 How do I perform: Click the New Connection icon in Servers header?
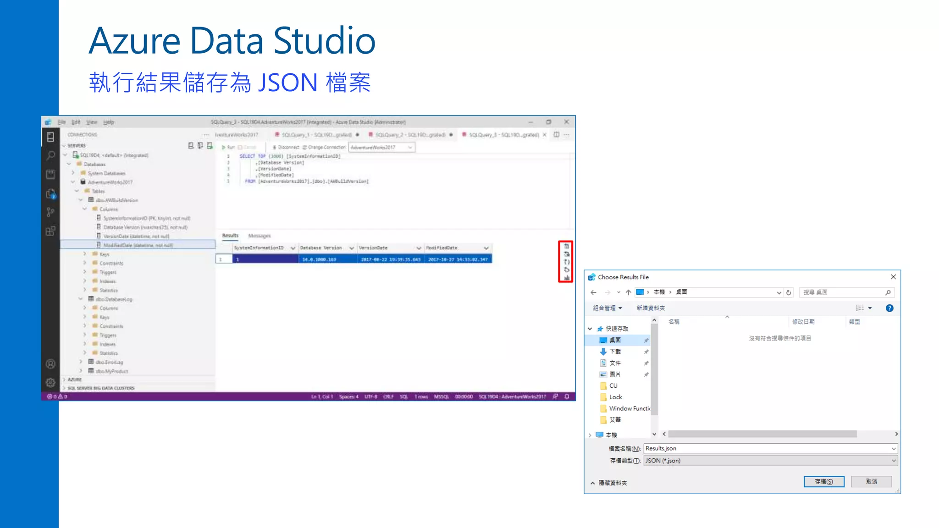(x=191, y=146)
